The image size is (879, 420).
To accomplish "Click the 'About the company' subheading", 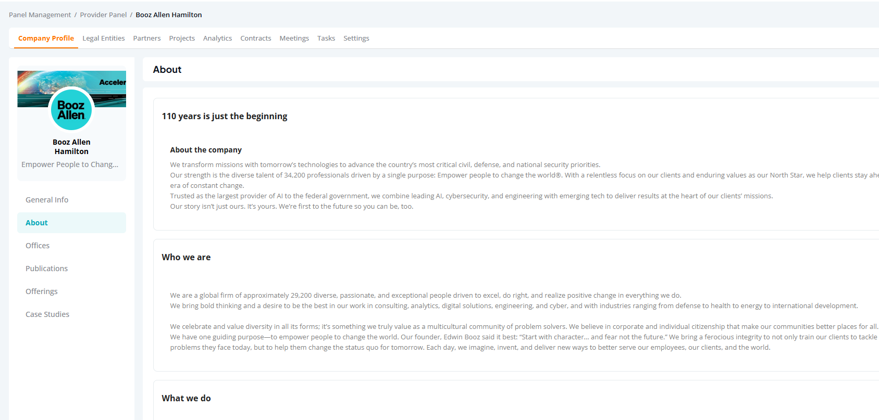I will click(206, 150).
